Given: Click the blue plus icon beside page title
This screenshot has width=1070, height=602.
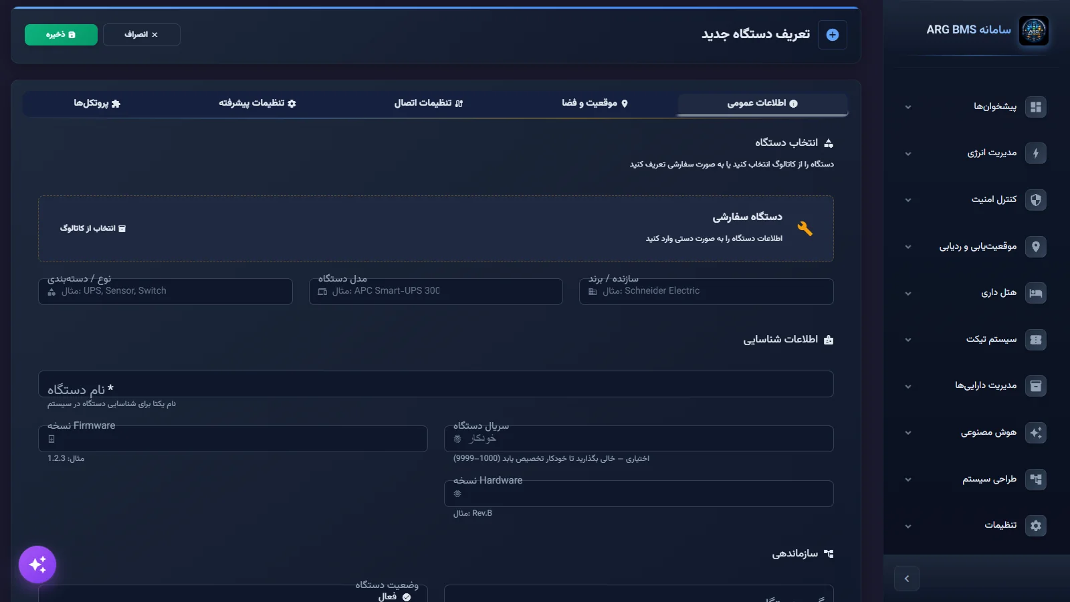Looking at the screenshot, I should (833, 35).
